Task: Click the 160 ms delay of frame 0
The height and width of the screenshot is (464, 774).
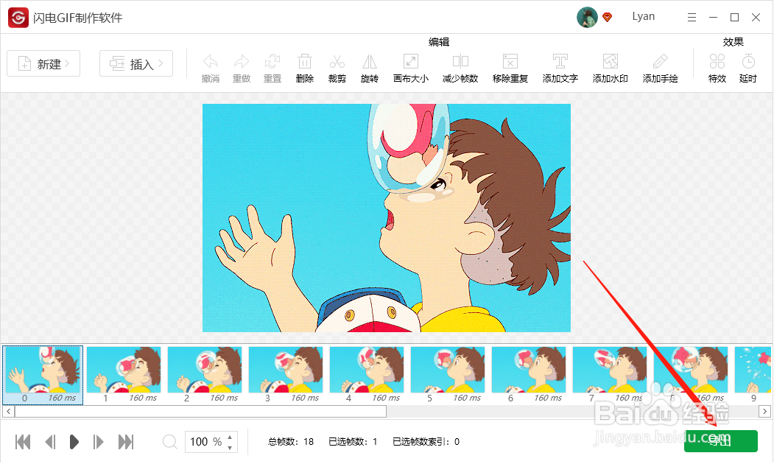Action: pyautogui.click(x=62, y=398)
